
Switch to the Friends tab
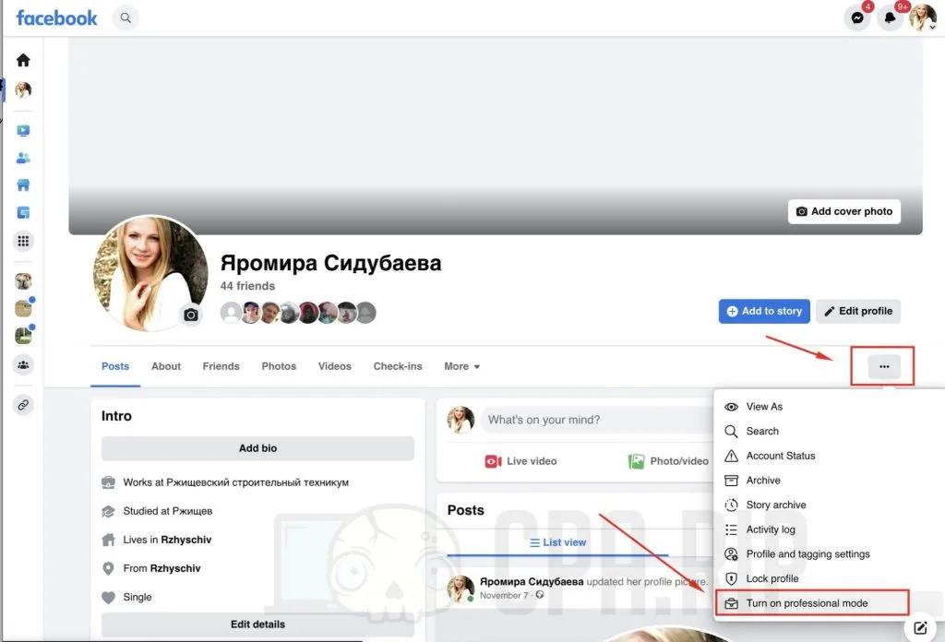click(x=221, y=366)
